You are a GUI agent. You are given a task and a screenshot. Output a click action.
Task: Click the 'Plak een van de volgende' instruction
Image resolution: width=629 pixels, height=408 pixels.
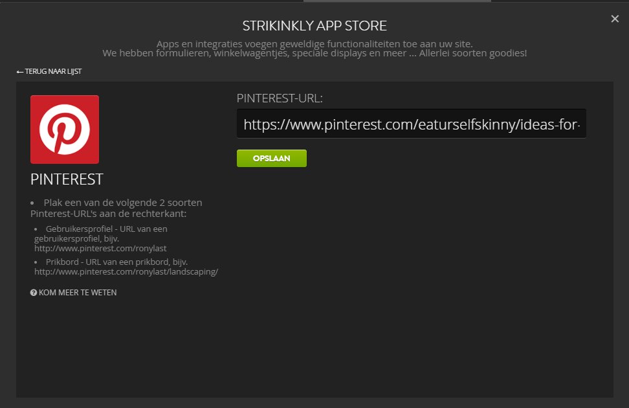[x=116, y=208]
